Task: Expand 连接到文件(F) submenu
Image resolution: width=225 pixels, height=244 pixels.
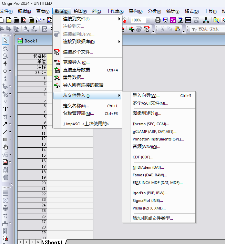Action: [88, 19]
